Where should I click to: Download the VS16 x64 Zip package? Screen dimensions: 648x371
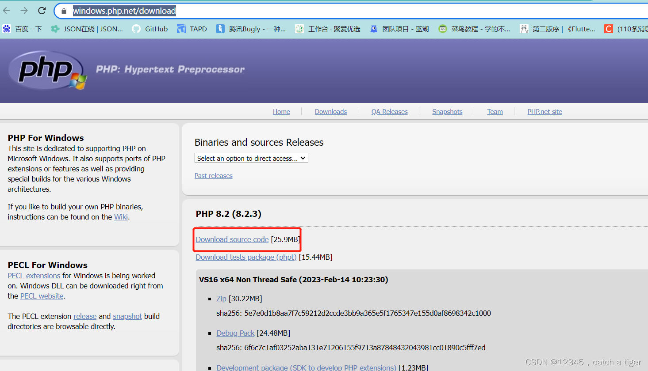(221, 298)
